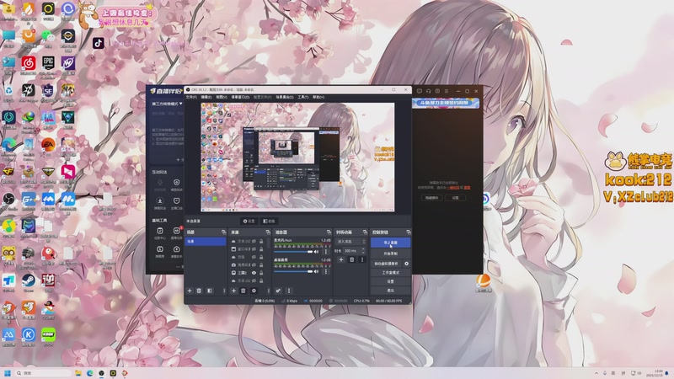Open the Windows Start menu
674x379 pixels.
tap(8, 373)
